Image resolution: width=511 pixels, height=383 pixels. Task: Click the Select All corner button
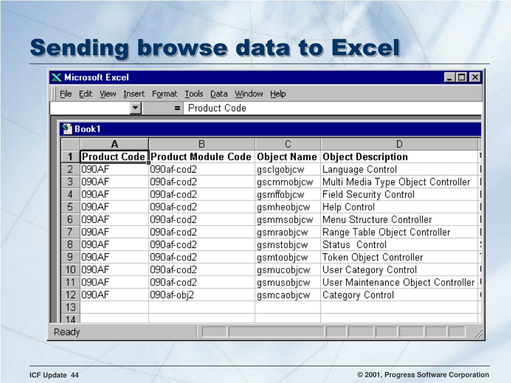(x=70, y=144)
